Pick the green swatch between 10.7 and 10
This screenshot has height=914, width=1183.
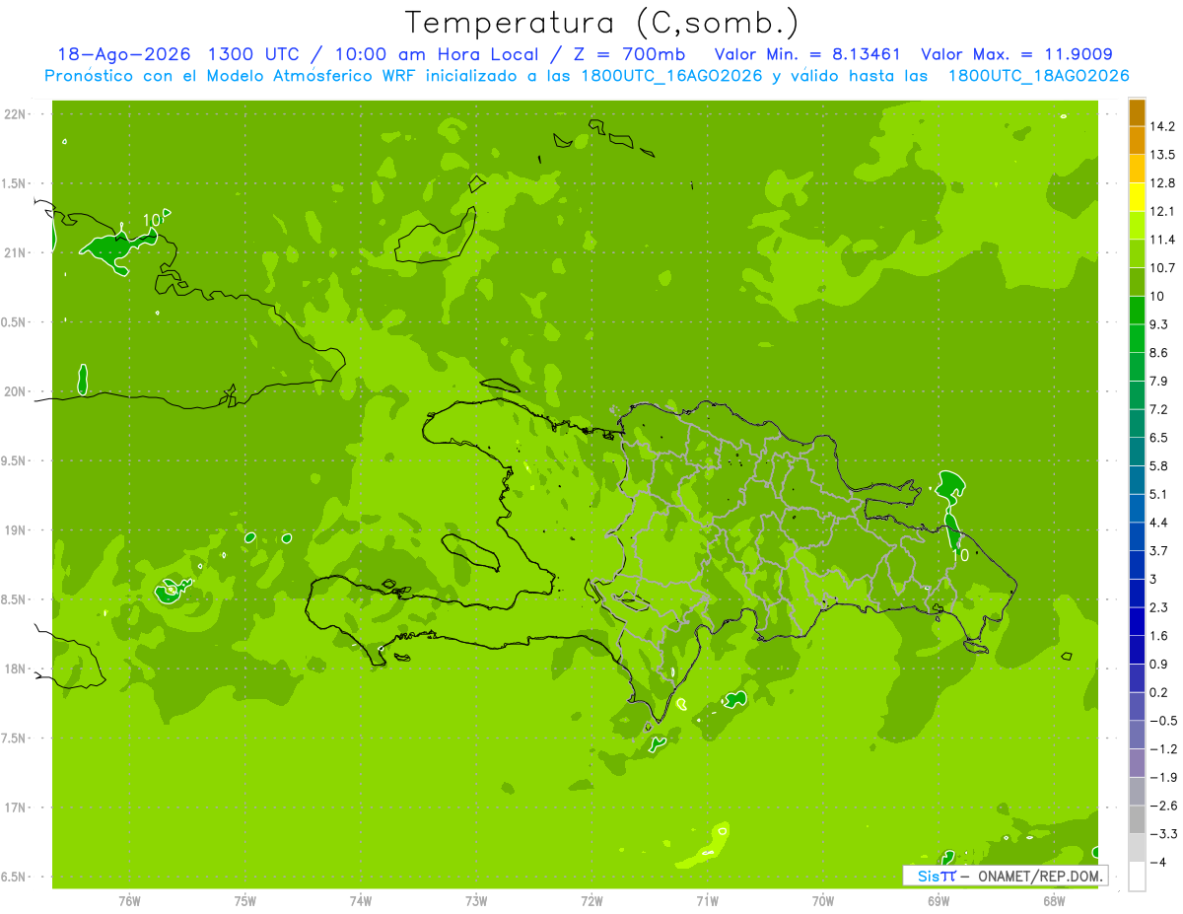[x=1137, y=282]
